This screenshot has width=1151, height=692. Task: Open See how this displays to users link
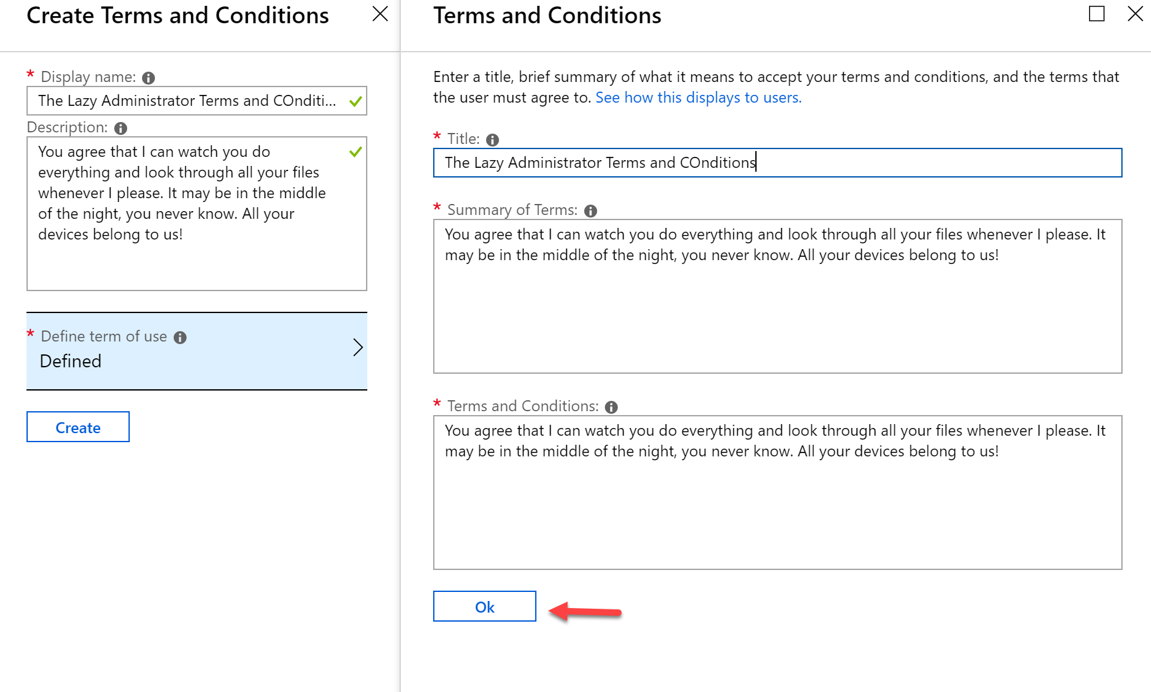click(698, 97)
